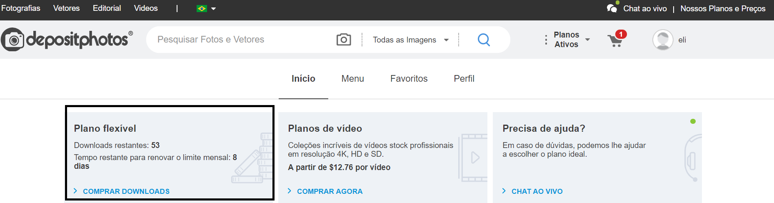Image resolution: width=774 pixels, height=203 pixels.
Task: Switch to the Favoritos tab
Action: (409, 78)
